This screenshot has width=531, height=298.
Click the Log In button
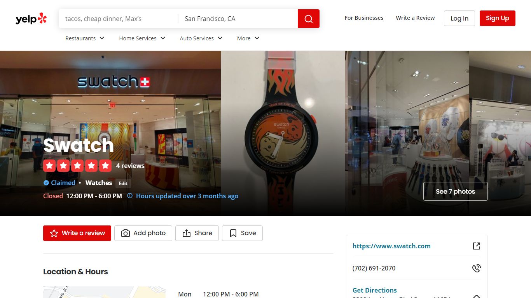459,18
